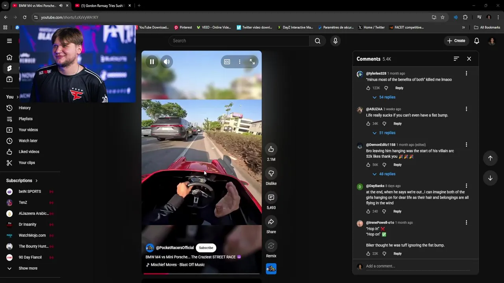Click the search magnifier button
The height and width of the screenshot is (283, 504).
pos(318,41)
